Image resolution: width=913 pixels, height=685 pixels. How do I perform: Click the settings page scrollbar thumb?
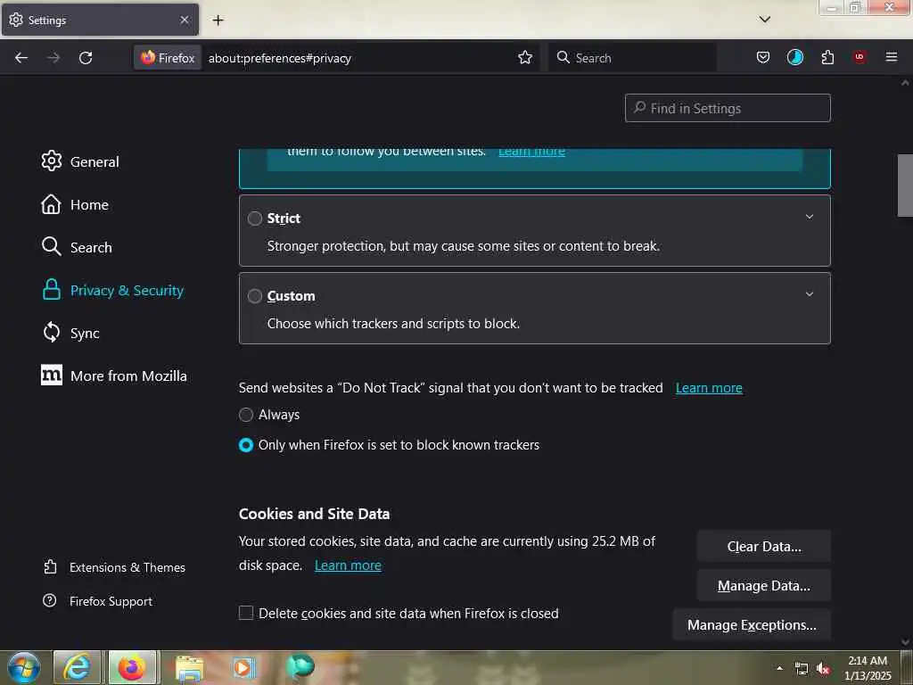coord(905,186)
